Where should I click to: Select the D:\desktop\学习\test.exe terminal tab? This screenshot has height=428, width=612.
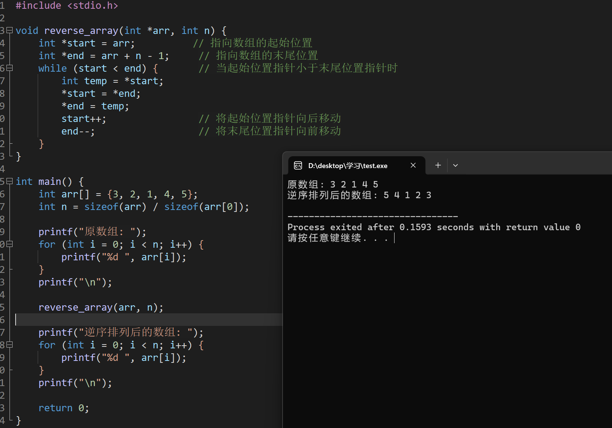click(x=356, y=165)
